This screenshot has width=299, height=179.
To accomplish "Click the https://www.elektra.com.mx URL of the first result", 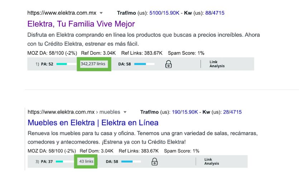I will (x=62, y=13).
